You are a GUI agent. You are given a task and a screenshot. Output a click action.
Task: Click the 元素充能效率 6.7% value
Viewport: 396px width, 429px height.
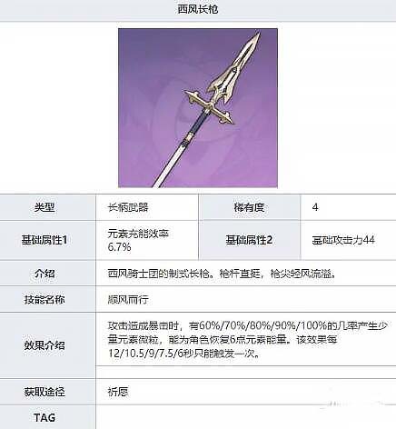[138, 240]
